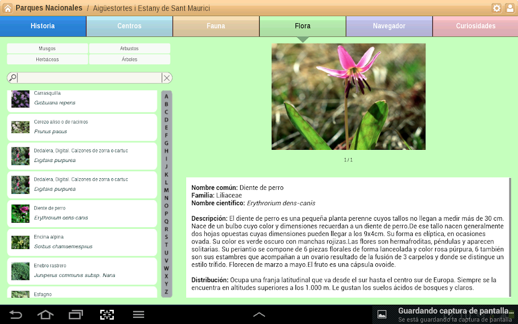Tap the Android home button

[x=45, y=314]
